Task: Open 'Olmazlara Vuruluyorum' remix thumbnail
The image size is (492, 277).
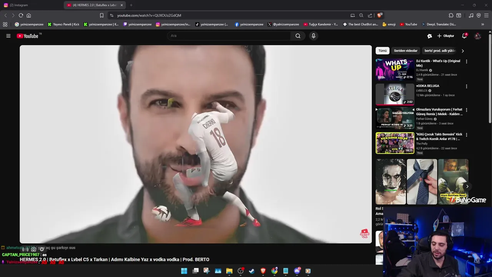Action: (395, 118)
